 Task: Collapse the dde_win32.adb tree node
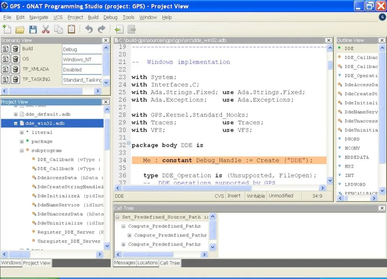coord(16,123)
